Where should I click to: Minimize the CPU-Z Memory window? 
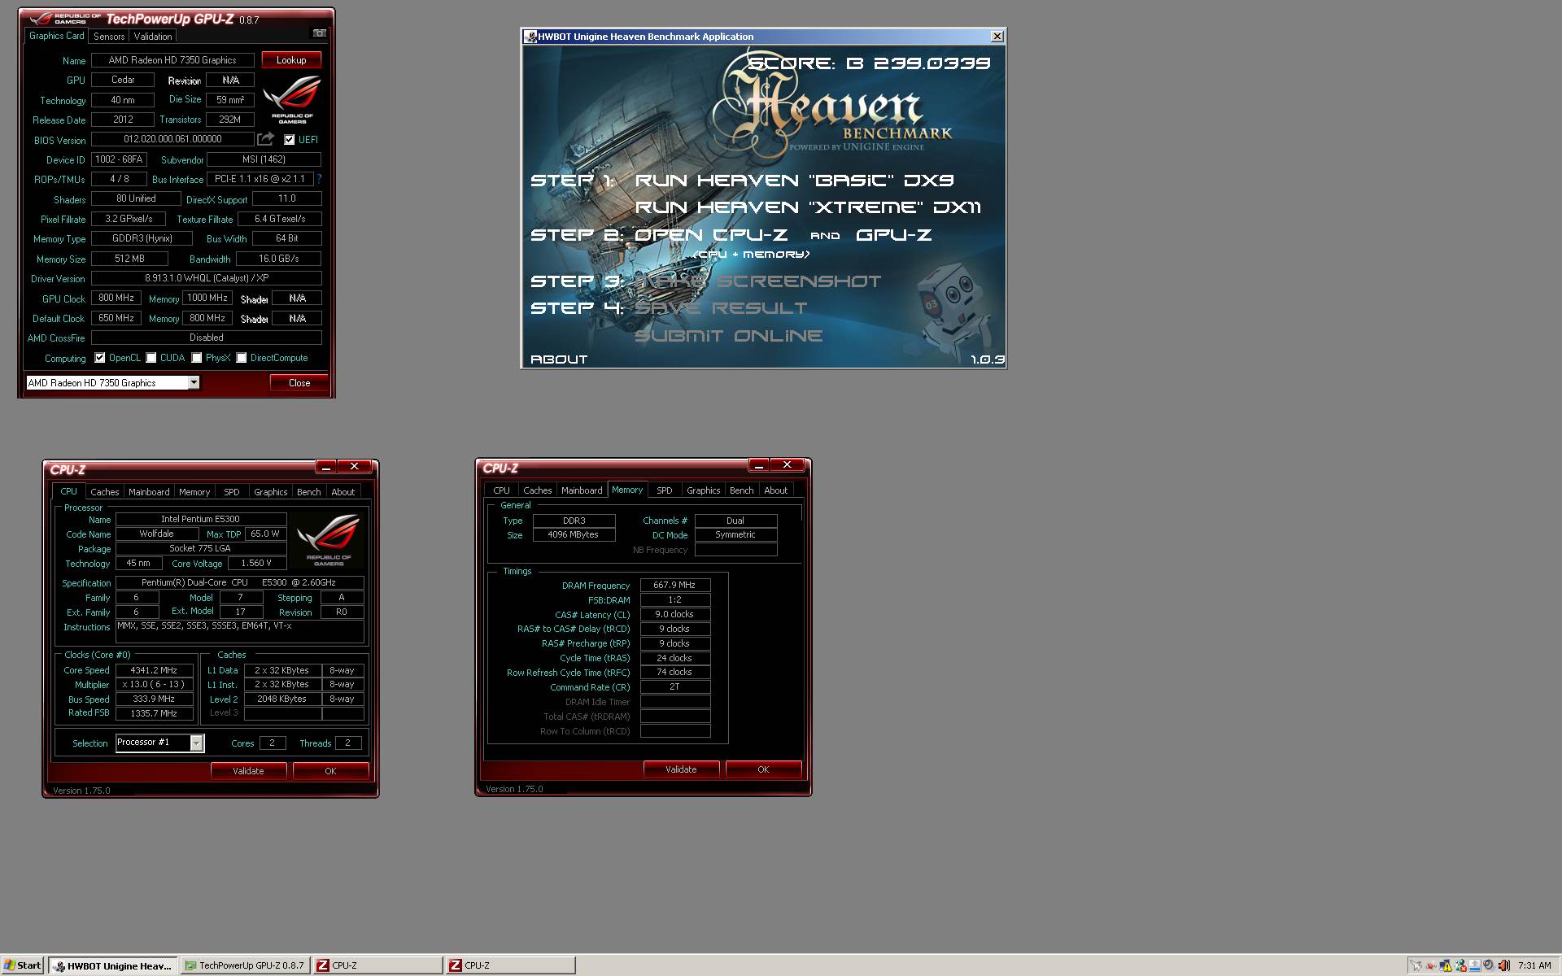758,465
